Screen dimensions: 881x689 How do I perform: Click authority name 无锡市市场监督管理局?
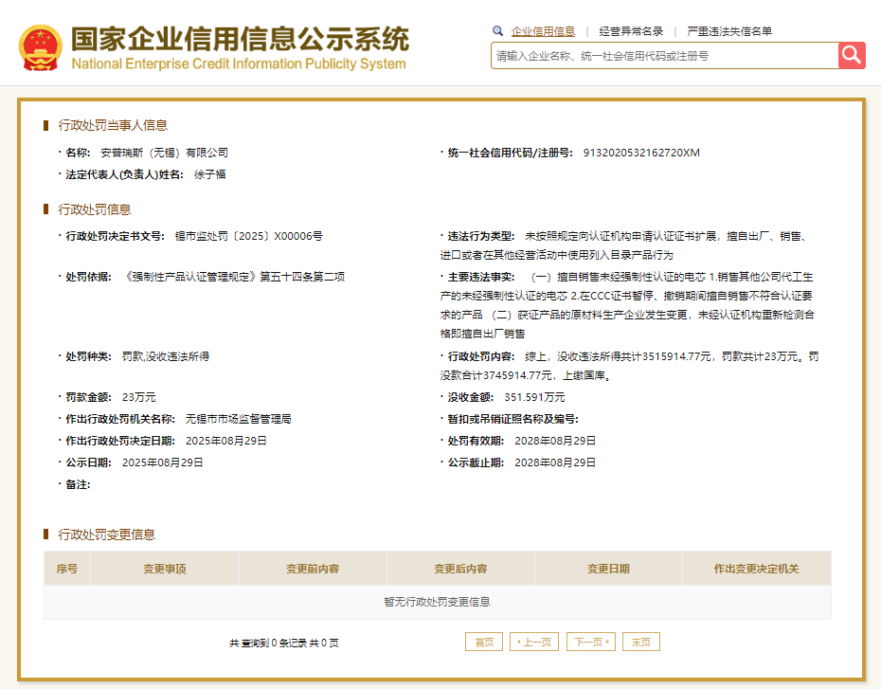[238, 419]
